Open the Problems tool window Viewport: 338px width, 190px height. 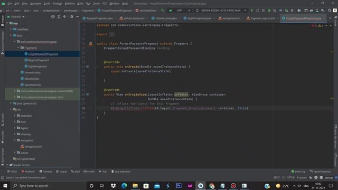(x=28, y=172)
